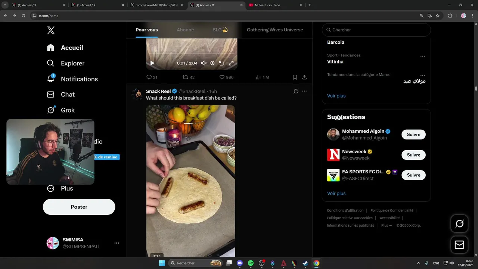
Task: Repost the post with 42 reposts
Action: (189, 77)
